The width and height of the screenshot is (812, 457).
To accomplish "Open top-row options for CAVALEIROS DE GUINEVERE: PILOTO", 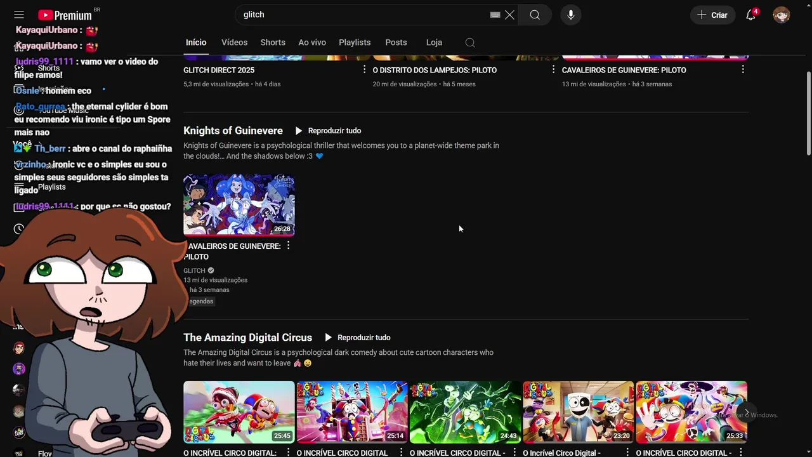I will click(x=743, y=69).
